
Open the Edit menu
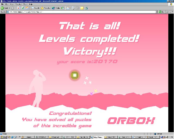click(7, 4)
